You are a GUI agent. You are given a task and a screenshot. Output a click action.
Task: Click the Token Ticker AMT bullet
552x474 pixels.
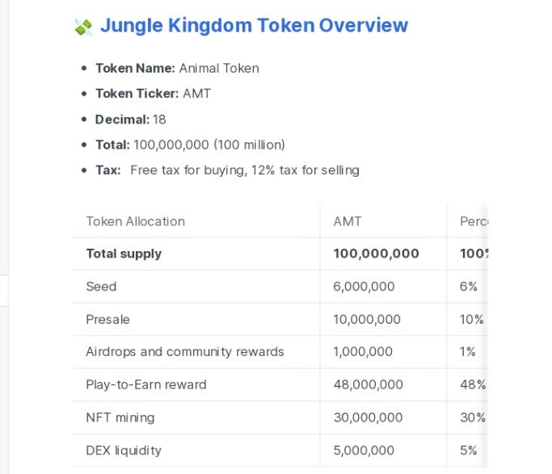tap(153, 94)
